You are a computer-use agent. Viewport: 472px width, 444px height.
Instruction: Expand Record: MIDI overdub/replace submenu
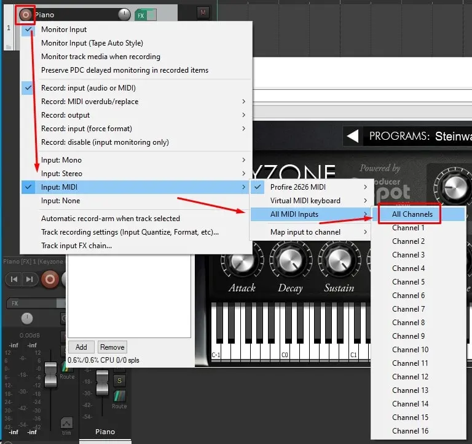pos(136,102)
